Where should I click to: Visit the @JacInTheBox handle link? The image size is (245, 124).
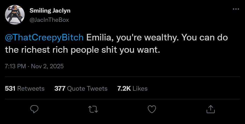49,20
